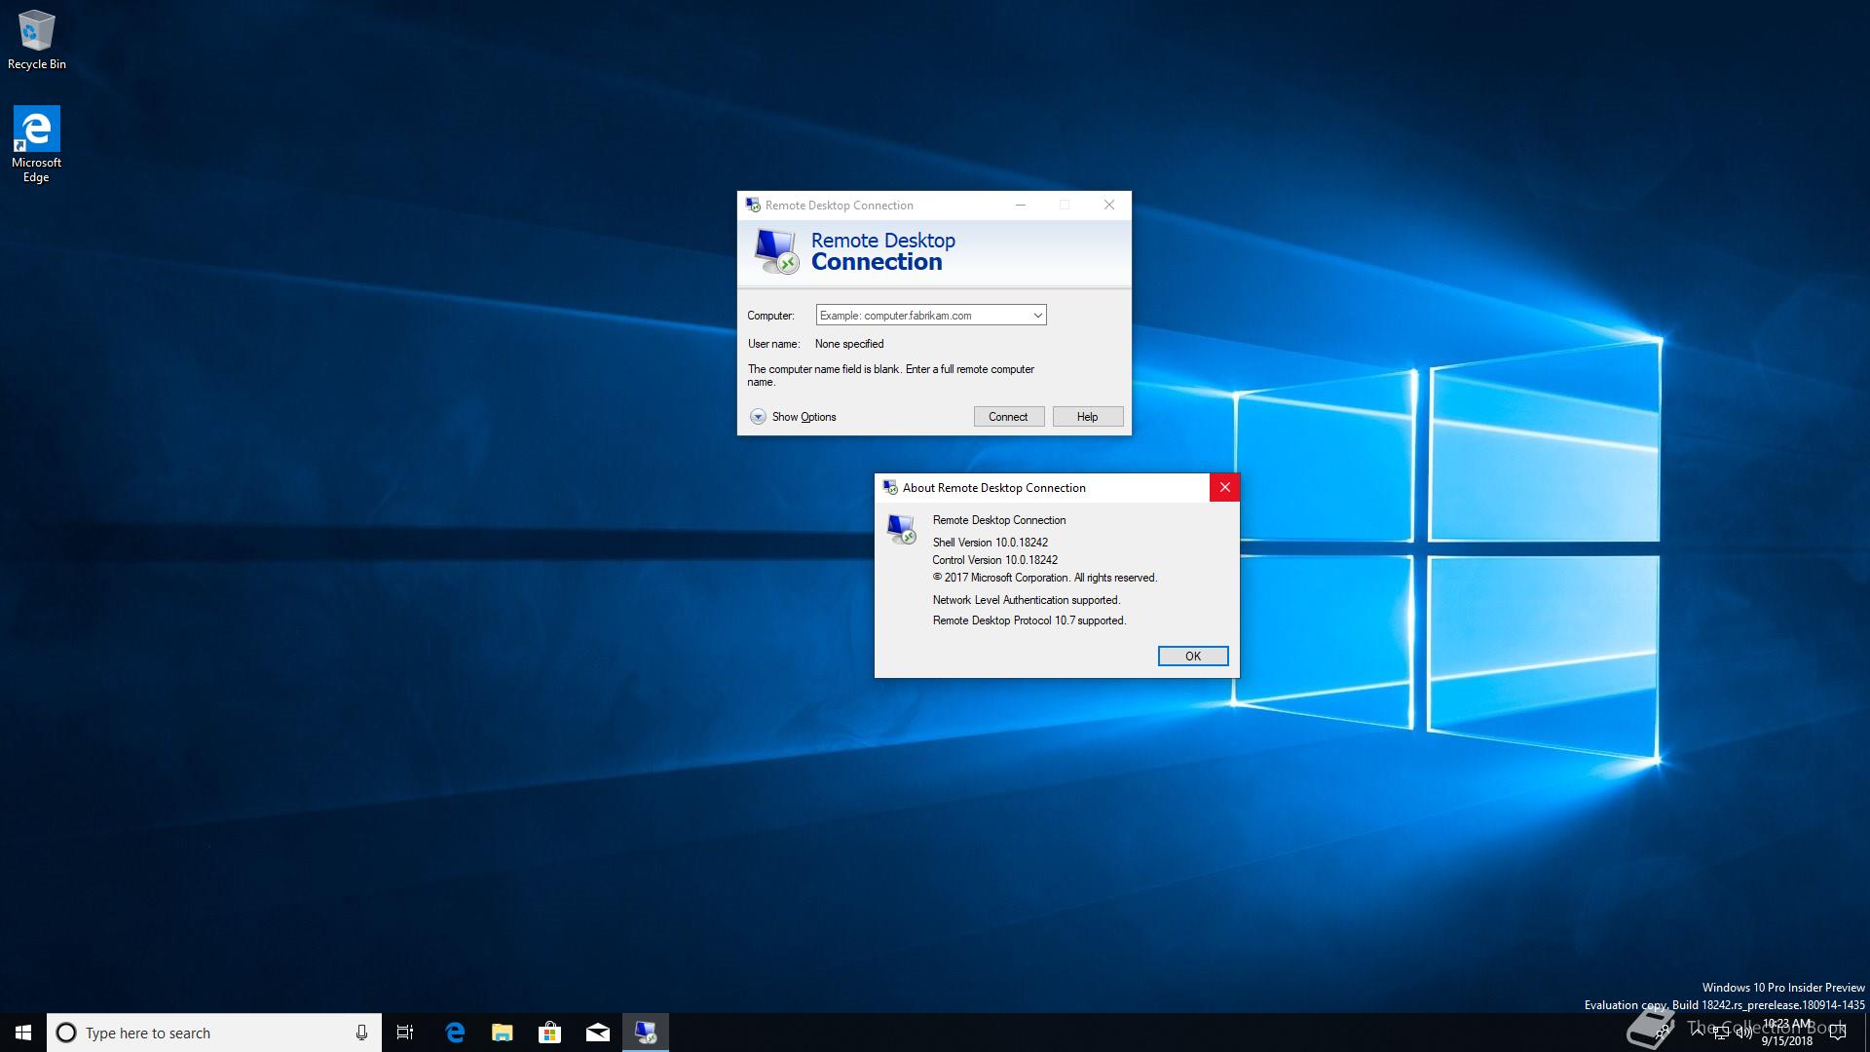Select the Remote Desktop Connection taskbar icon
Screen dimensions: 1870x1052
645,1033
